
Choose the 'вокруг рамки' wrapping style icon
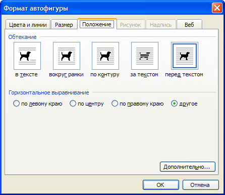point(67,56)
